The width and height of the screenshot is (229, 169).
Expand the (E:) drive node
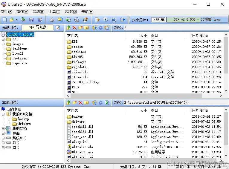pyautogui.click(x=3, y=148)
